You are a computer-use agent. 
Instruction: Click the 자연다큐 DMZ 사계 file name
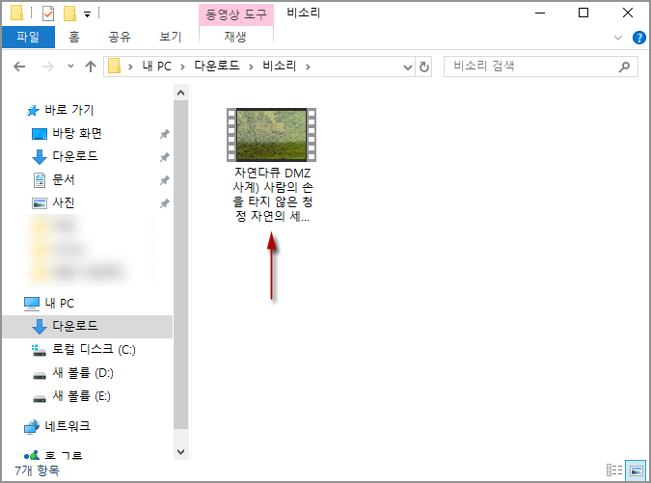[x=272, y=194]
